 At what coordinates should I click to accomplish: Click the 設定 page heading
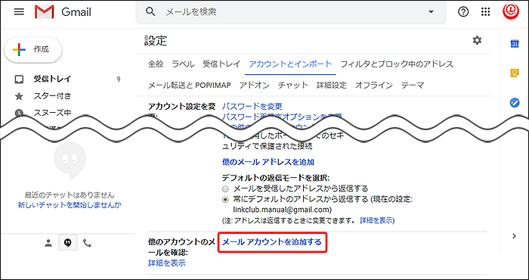(x=156, y=41)
